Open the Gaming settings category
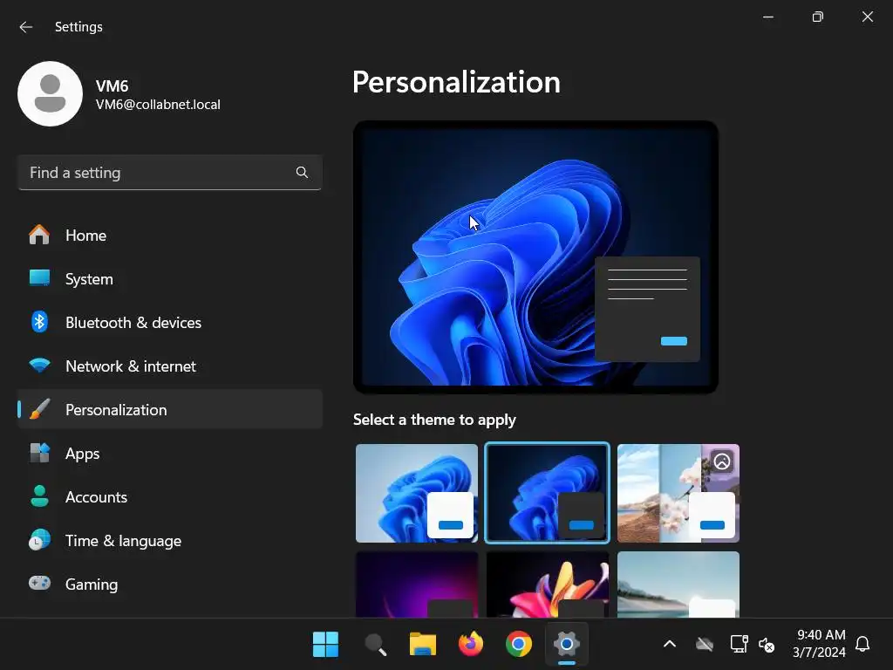The image size is (893, 670). (170, 584)
